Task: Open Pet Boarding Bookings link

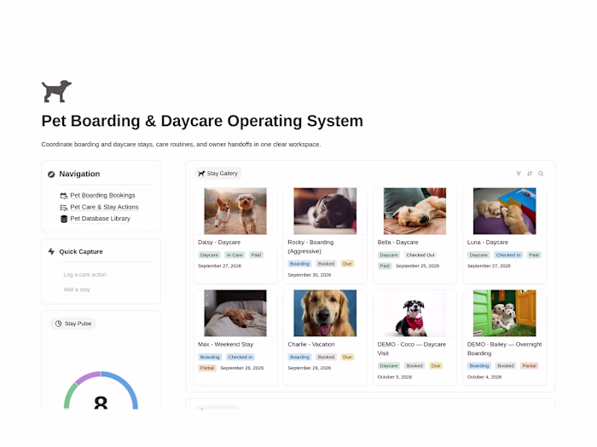Action: pyautogui.click(x=102, y=195)
